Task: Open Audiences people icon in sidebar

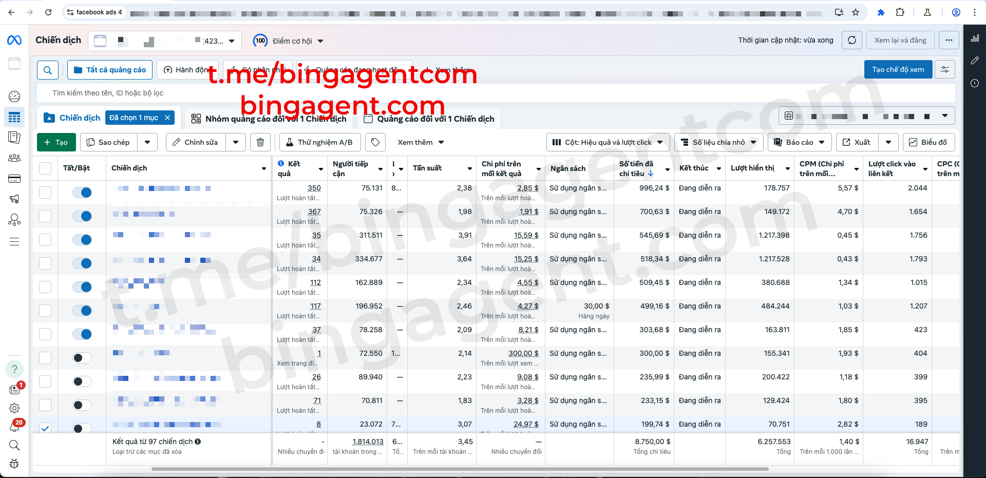Action: [x=14, y=158]
